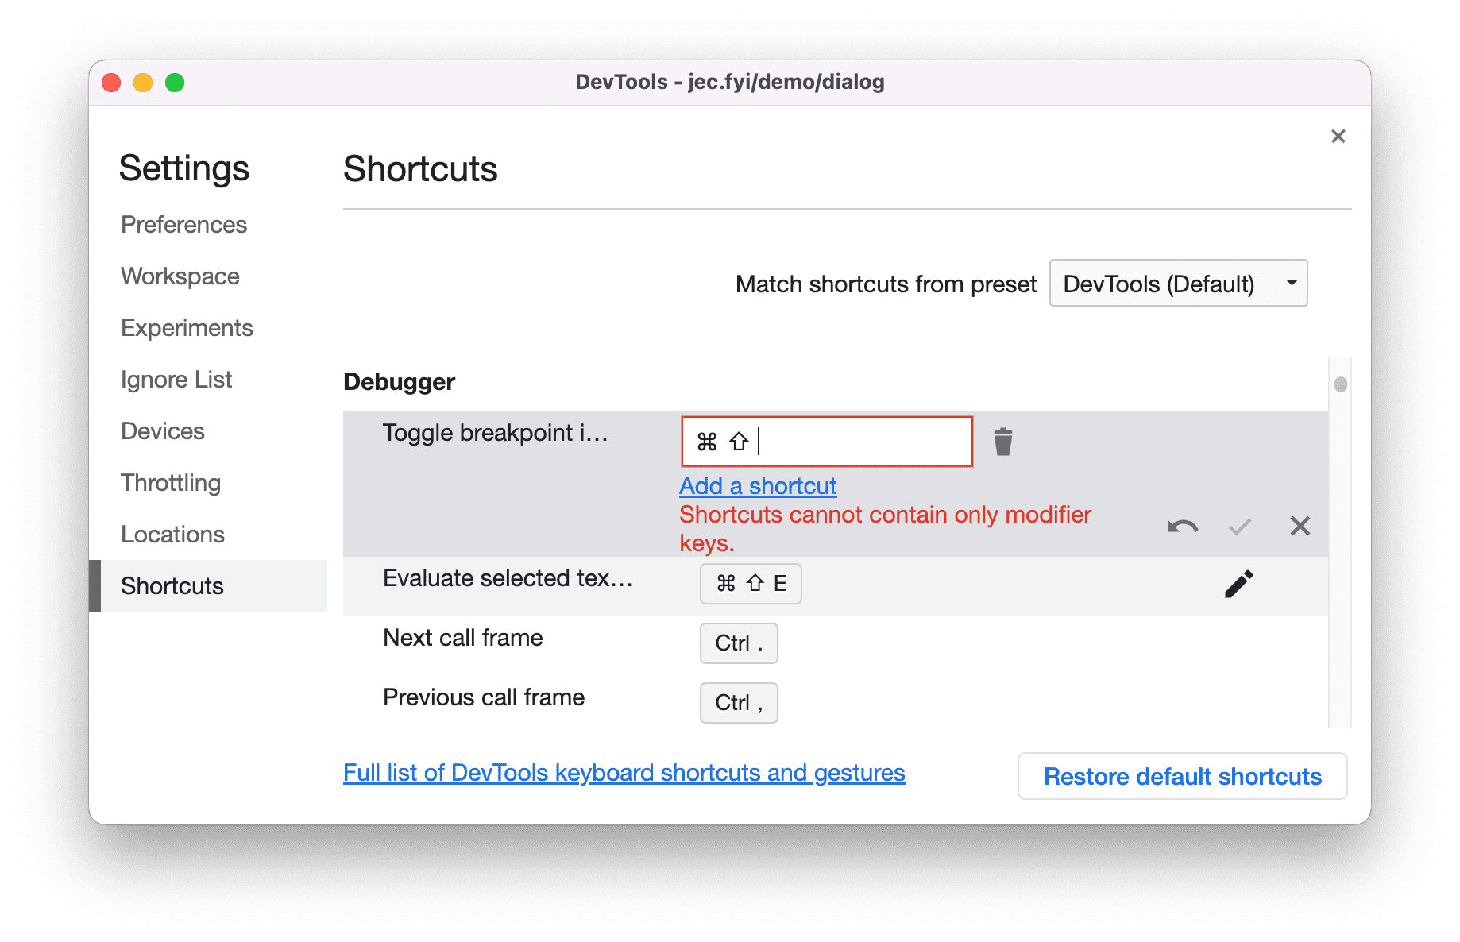Select Throttling in the sidebar
Viewport: 1460px width, 942px height.
[x=171, y=482]
